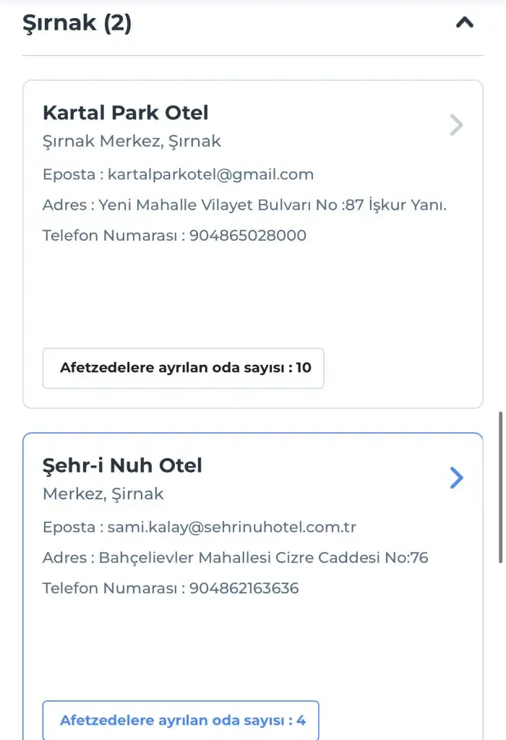Click the Şırnak (2) section heading
This screenshot has height=740, width=506.
77,23
